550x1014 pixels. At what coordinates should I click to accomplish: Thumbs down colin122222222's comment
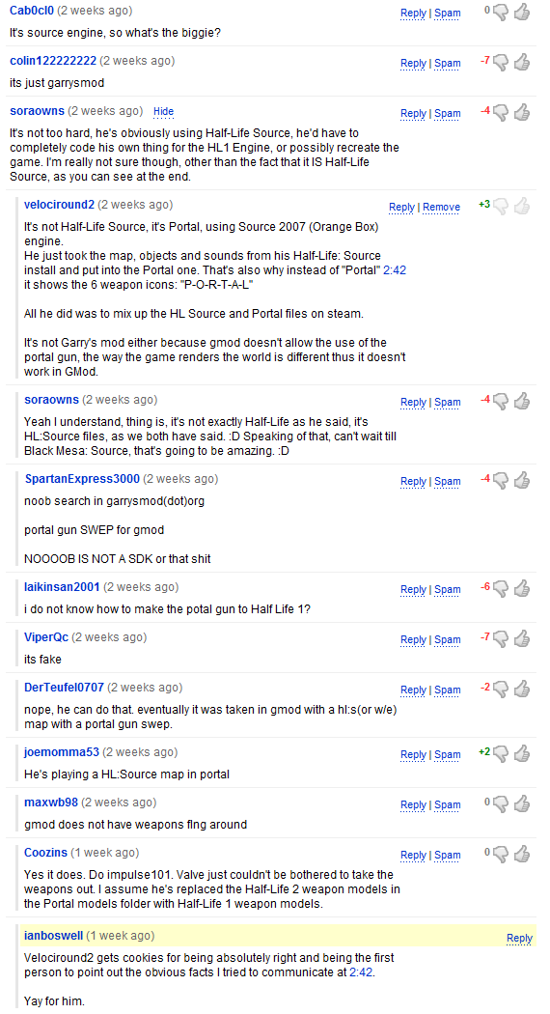pos(501,62)
